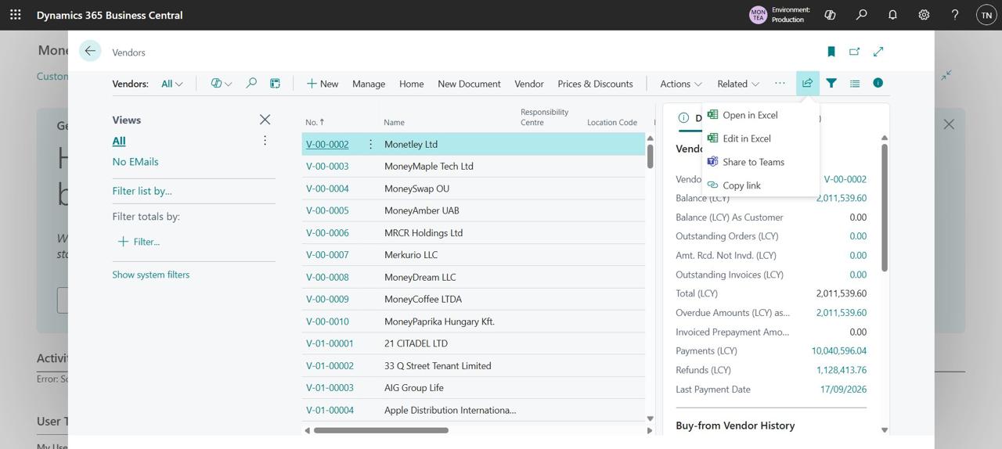This screenshot has width=1002, height=449.
Task: Open the Payments (LCY) value 10,040,596.04
Action: (x=839, y=350)
